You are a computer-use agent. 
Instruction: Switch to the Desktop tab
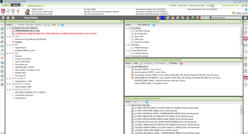[6, 5]
